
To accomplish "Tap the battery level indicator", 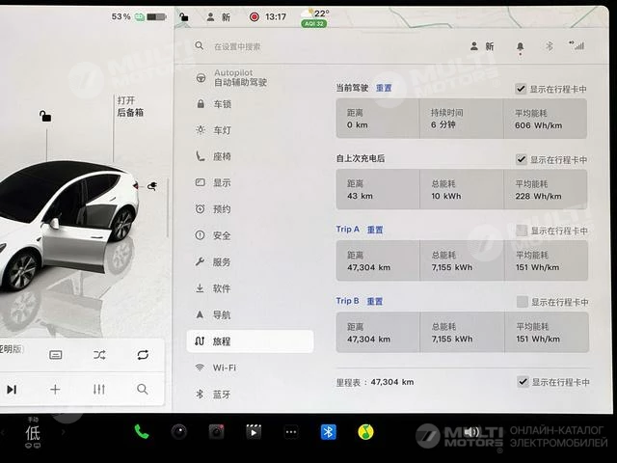I will [x=156, y=17].
